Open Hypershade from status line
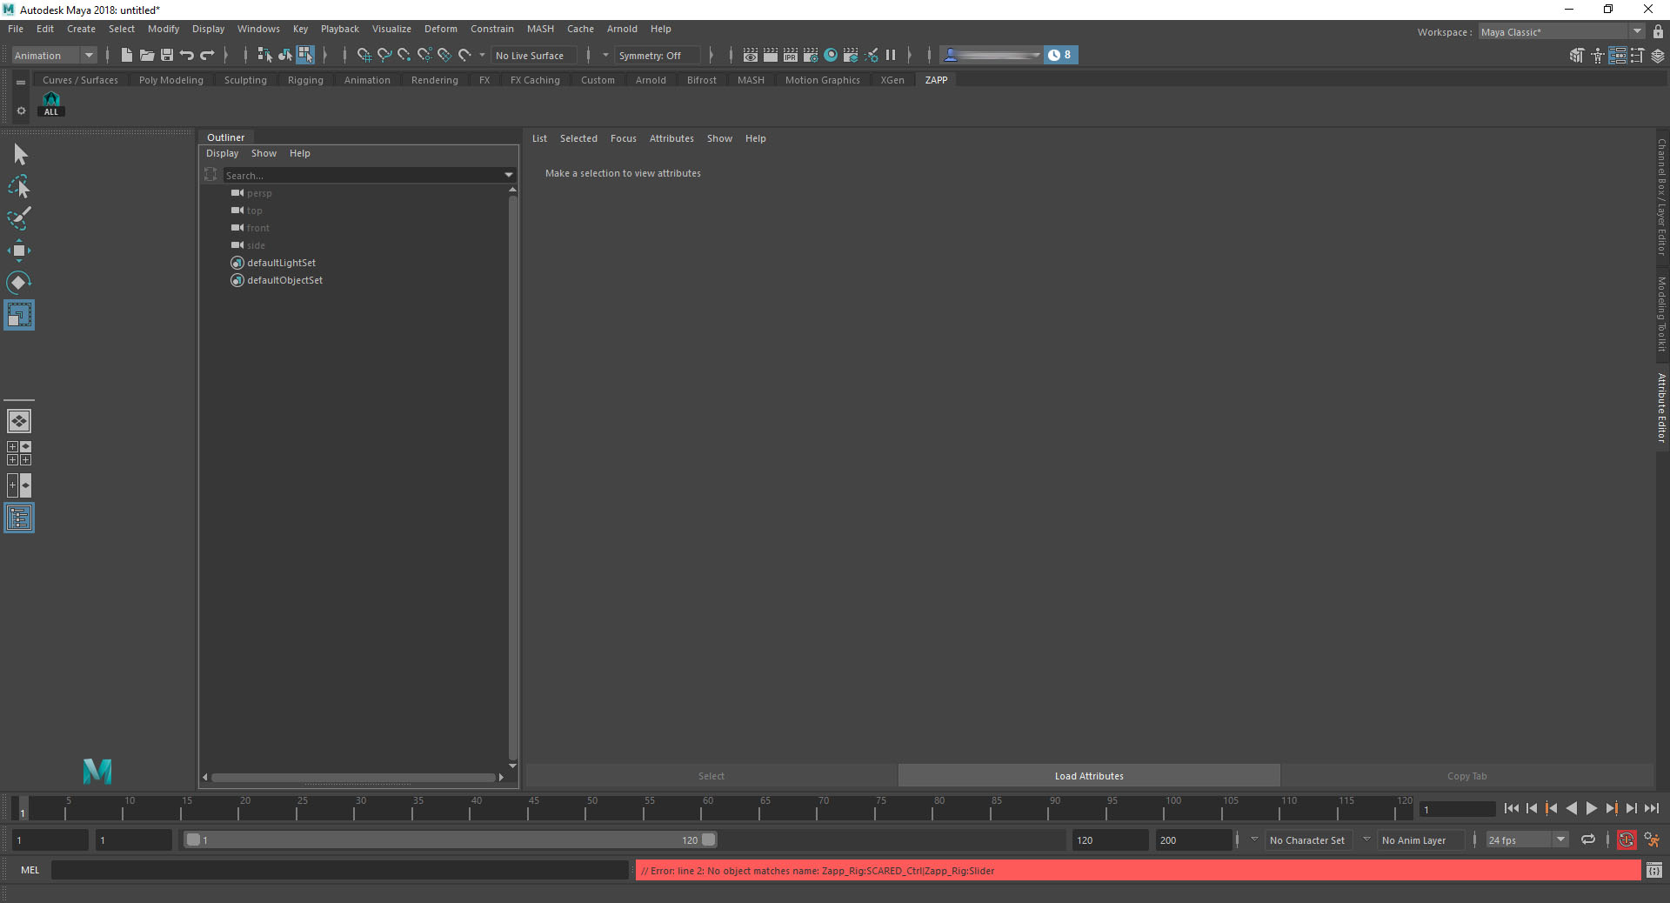This screenshot has width=1670, height=903. pos(831,55)
